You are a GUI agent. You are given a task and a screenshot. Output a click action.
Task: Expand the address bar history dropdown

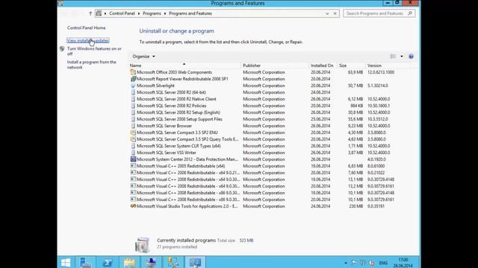click(x=327, y=13)
